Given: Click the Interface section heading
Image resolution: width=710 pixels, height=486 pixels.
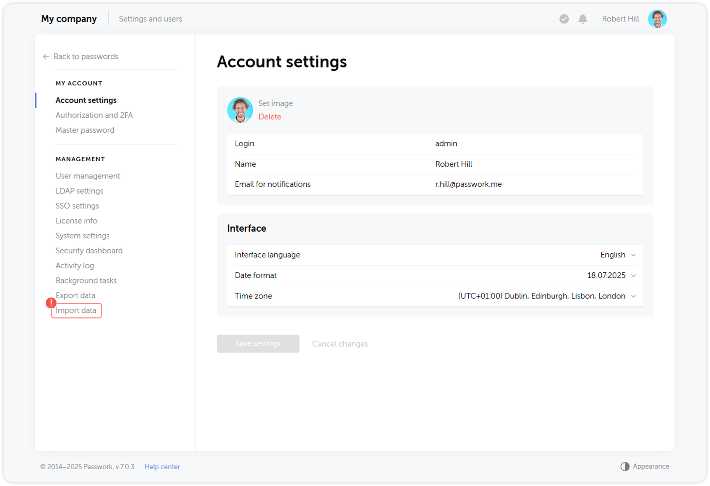Looking at the screenshot, I should [247, 228].
